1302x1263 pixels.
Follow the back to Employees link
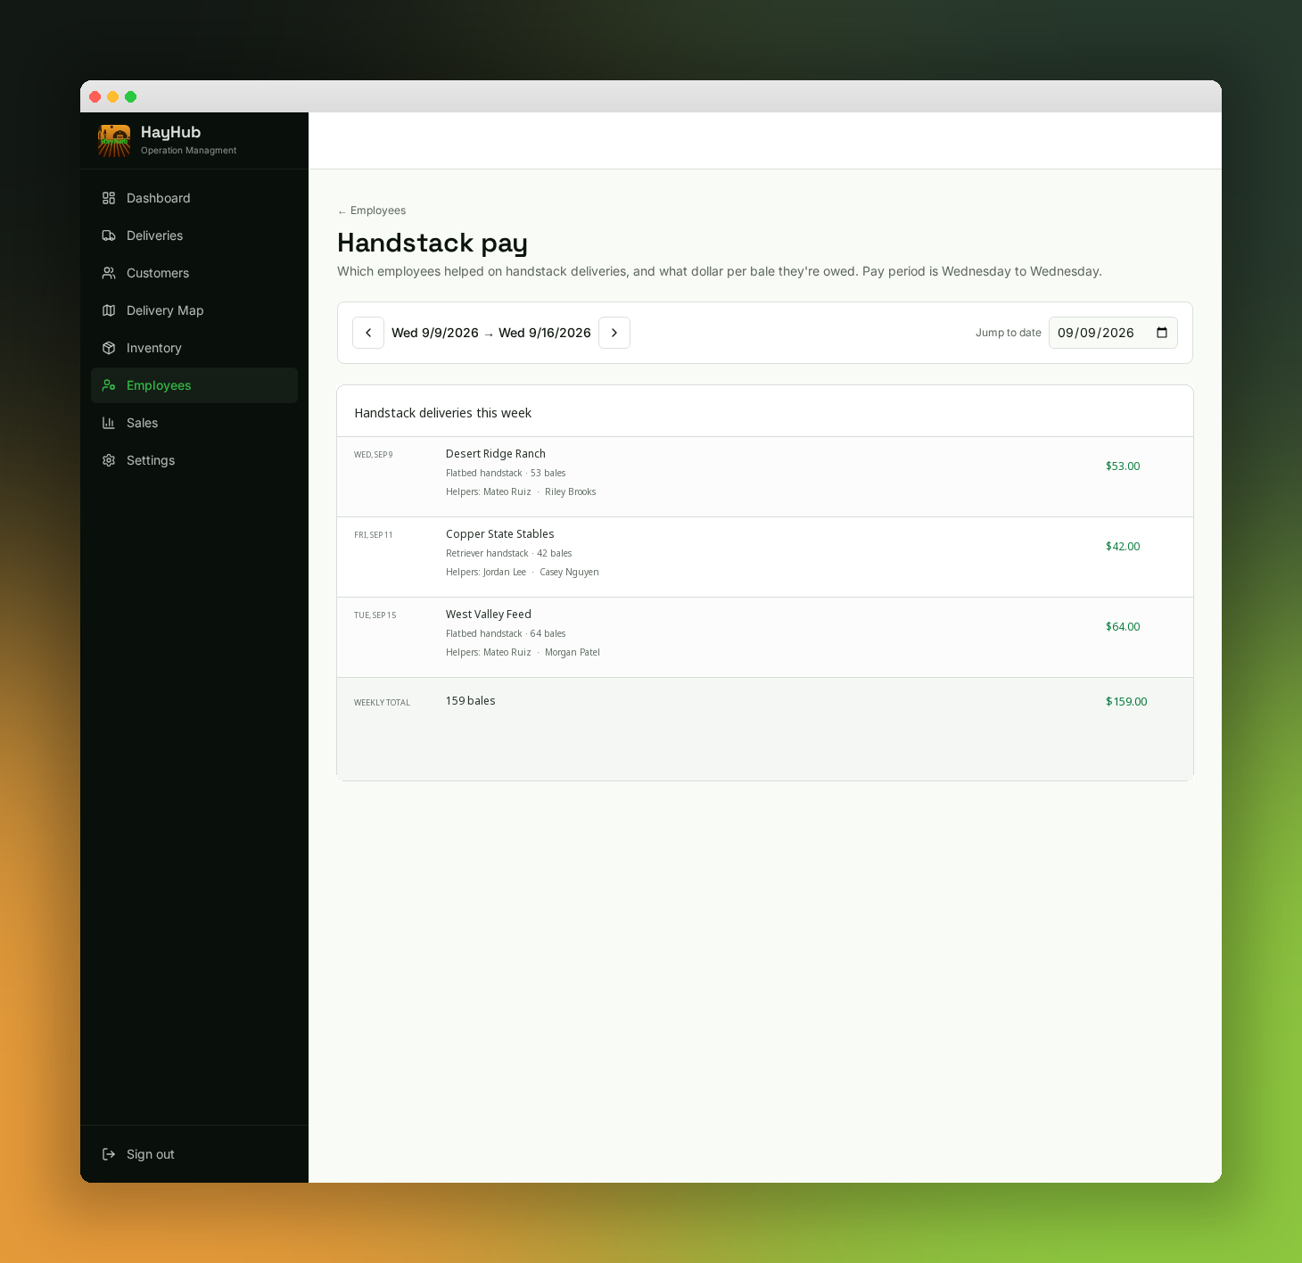pos(372,210)
